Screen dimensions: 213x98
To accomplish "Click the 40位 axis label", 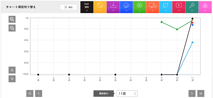I will click(x=26, y=40).
